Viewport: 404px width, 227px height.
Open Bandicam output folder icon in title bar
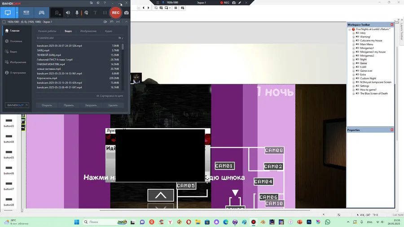(x=91, y=3)
